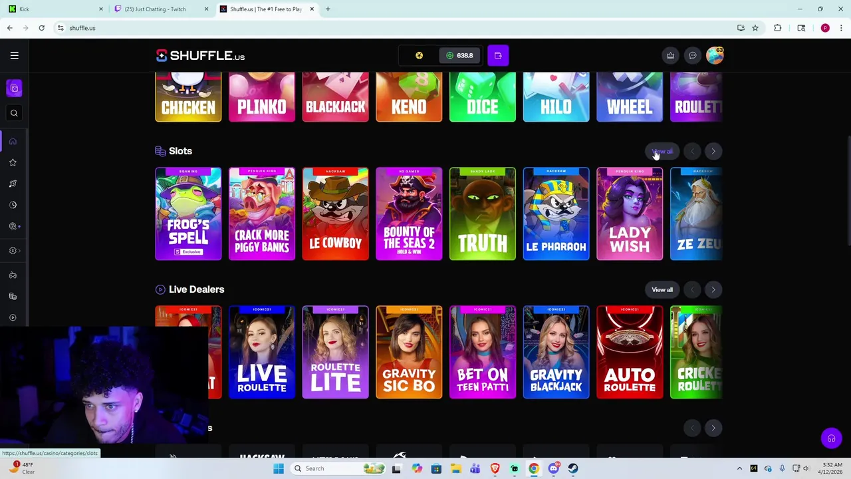Open the gift rewards icon in header
851x479 pixels.
(670, 55)
